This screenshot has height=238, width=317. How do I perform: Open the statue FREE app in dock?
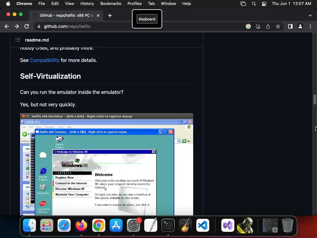pyautogui.click(x=245, y=225)
